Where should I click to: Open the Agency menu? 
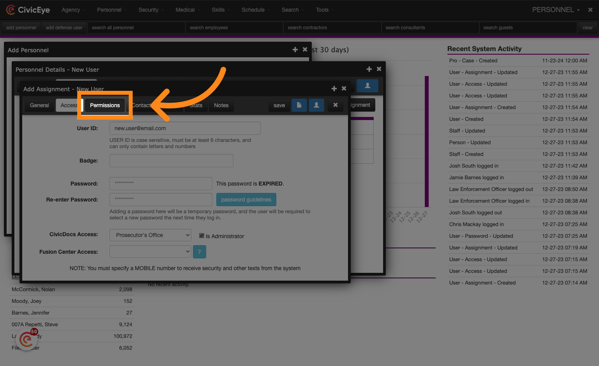(73, 10)
